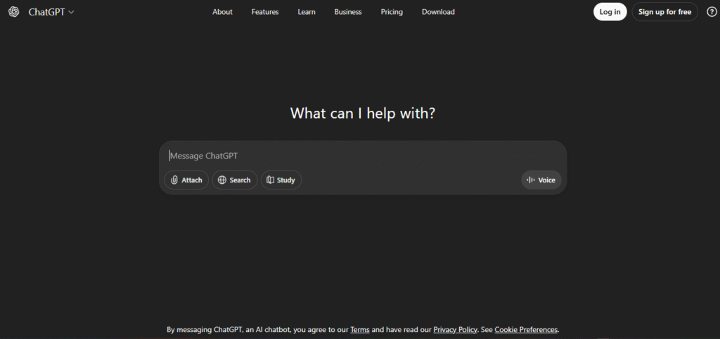Open the About menu item
This screenshot has height=339, width=720.
222,12
